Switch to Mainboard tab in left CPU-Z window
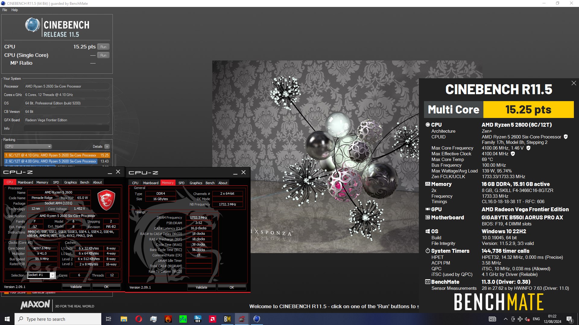 25,182
